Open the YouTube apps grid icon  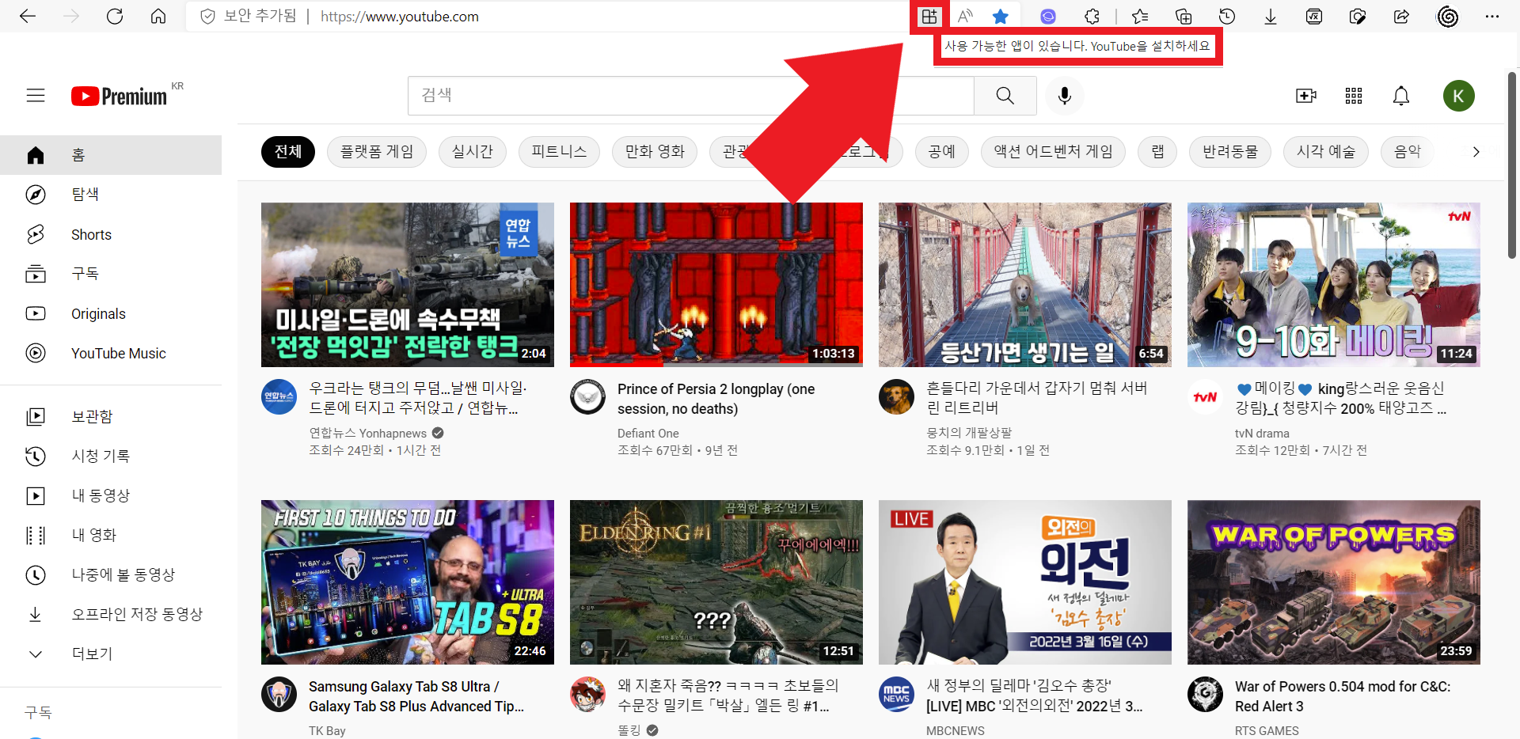coord(1354,96)
